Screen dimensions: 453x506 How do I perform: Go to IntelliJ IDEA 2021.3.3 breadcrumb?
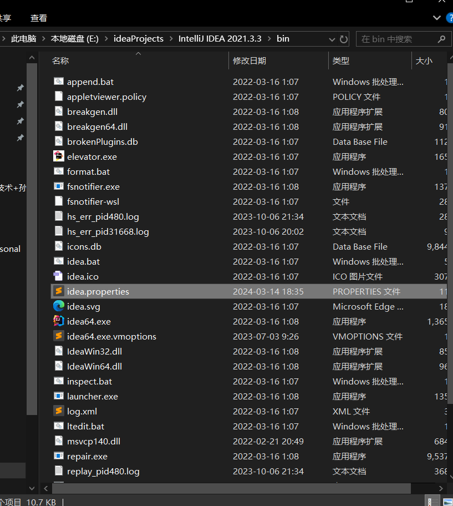pos(220,39)
